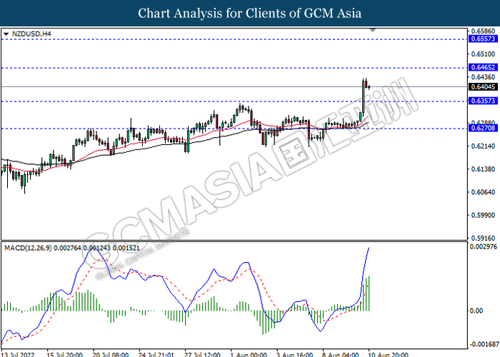The height and width of the screenshot is (357, 500).
Task: Click the 1 Aug 00:00 time label
Action: point(249,354)
